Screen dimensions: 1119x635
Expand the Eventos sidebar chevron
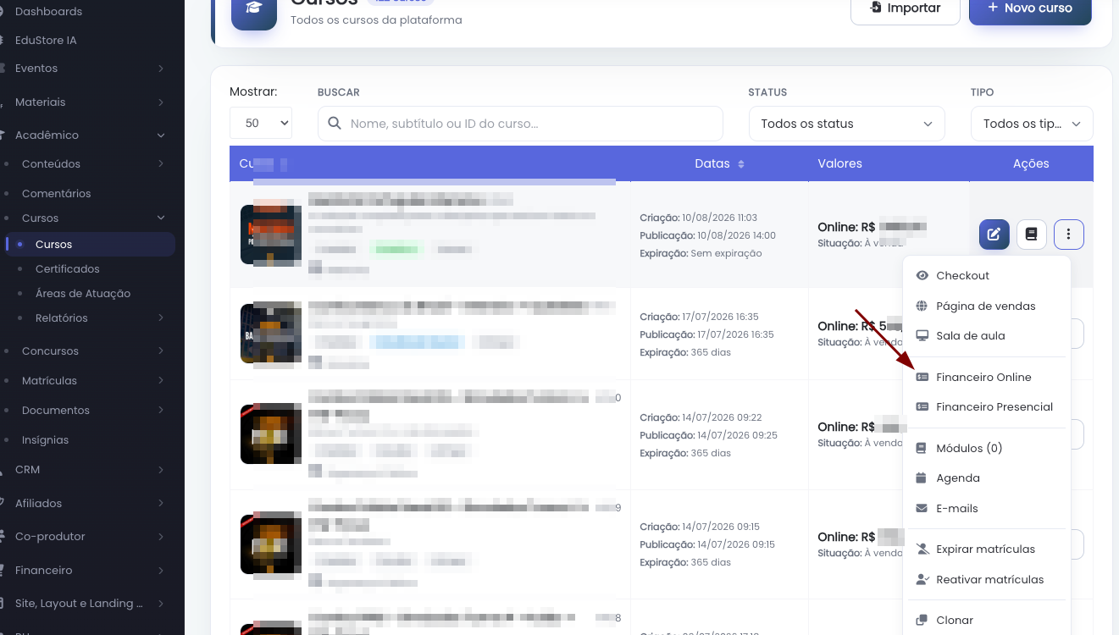(161, 69)
